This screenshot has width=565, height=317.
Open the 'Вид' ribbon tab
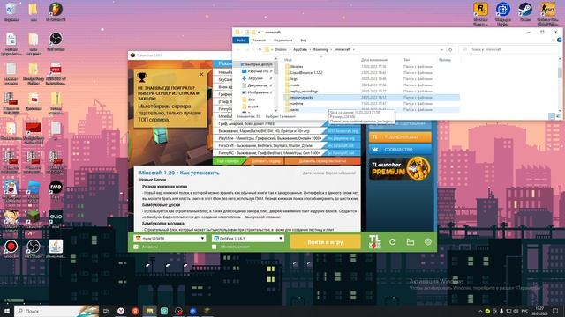tap(304, 41)
